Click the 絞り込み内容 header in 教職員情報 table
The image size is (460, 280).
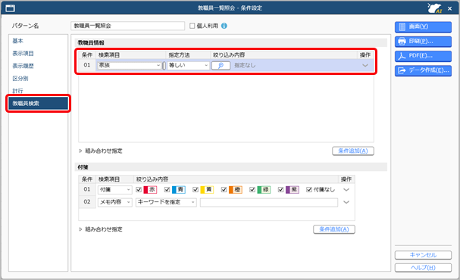tap(229, 55)
